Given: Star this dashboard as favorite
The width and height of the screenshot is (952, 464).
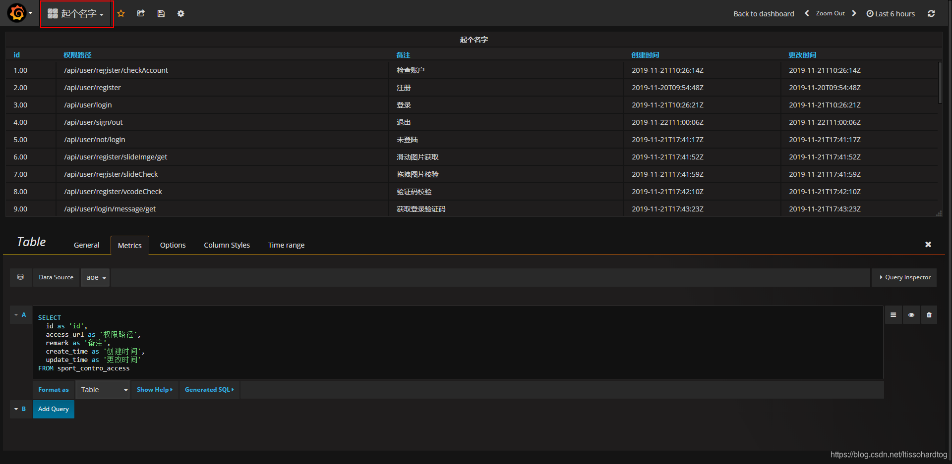Looking at the screenshot, I should coord(121,13).
